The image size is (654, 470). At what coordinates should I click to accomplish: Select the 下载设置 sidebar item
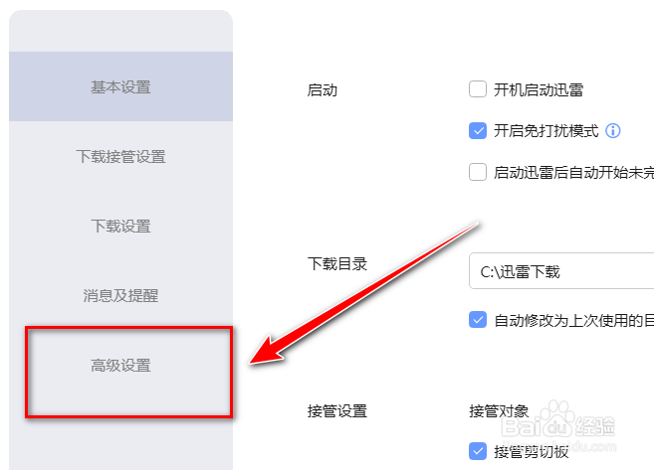[x=121, y=226]
